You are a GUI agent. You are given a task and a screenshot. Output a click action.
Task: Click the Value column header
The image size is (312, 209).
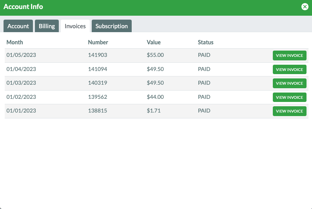(x=154, y=42)
